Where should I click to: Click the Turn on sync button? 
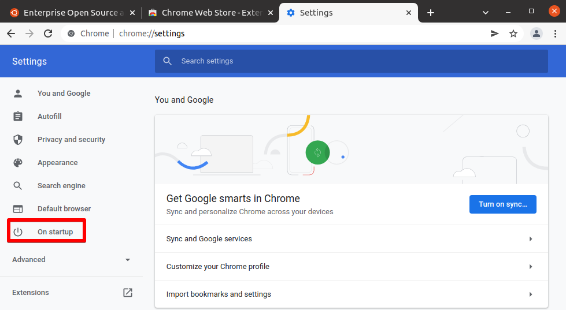pyautogui.click(x=503, y=204)
